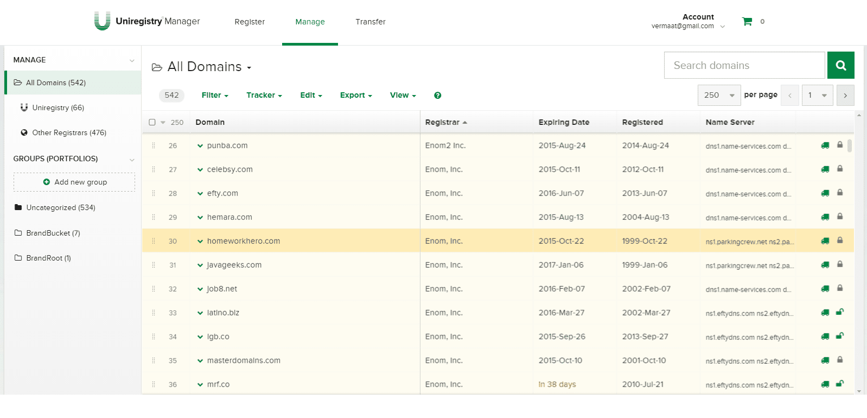Click the Uniregistry Manager logo
This screenshot has height=418, width=867.
(x=147, y=21)
